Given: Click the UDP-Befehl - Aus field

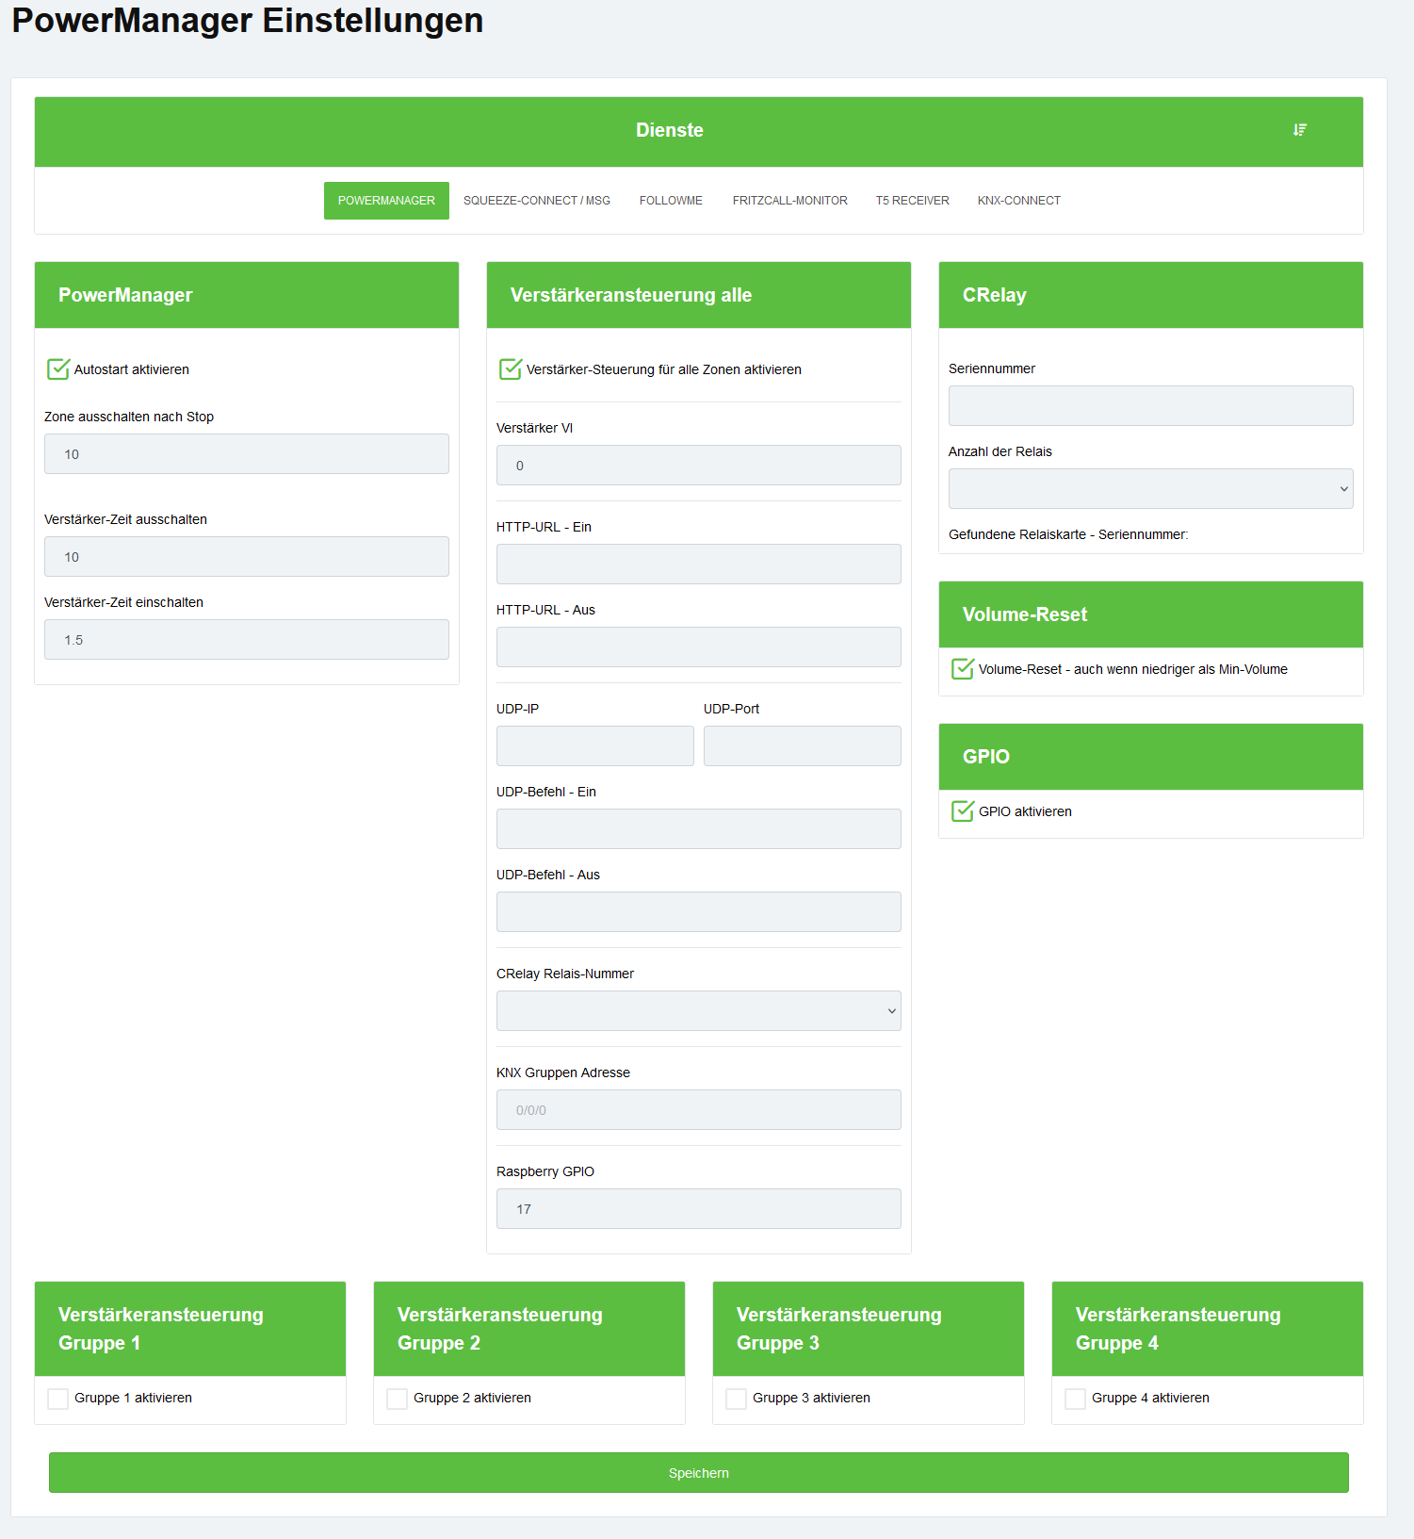Looking at the screenshot, I should coord(699,912).
